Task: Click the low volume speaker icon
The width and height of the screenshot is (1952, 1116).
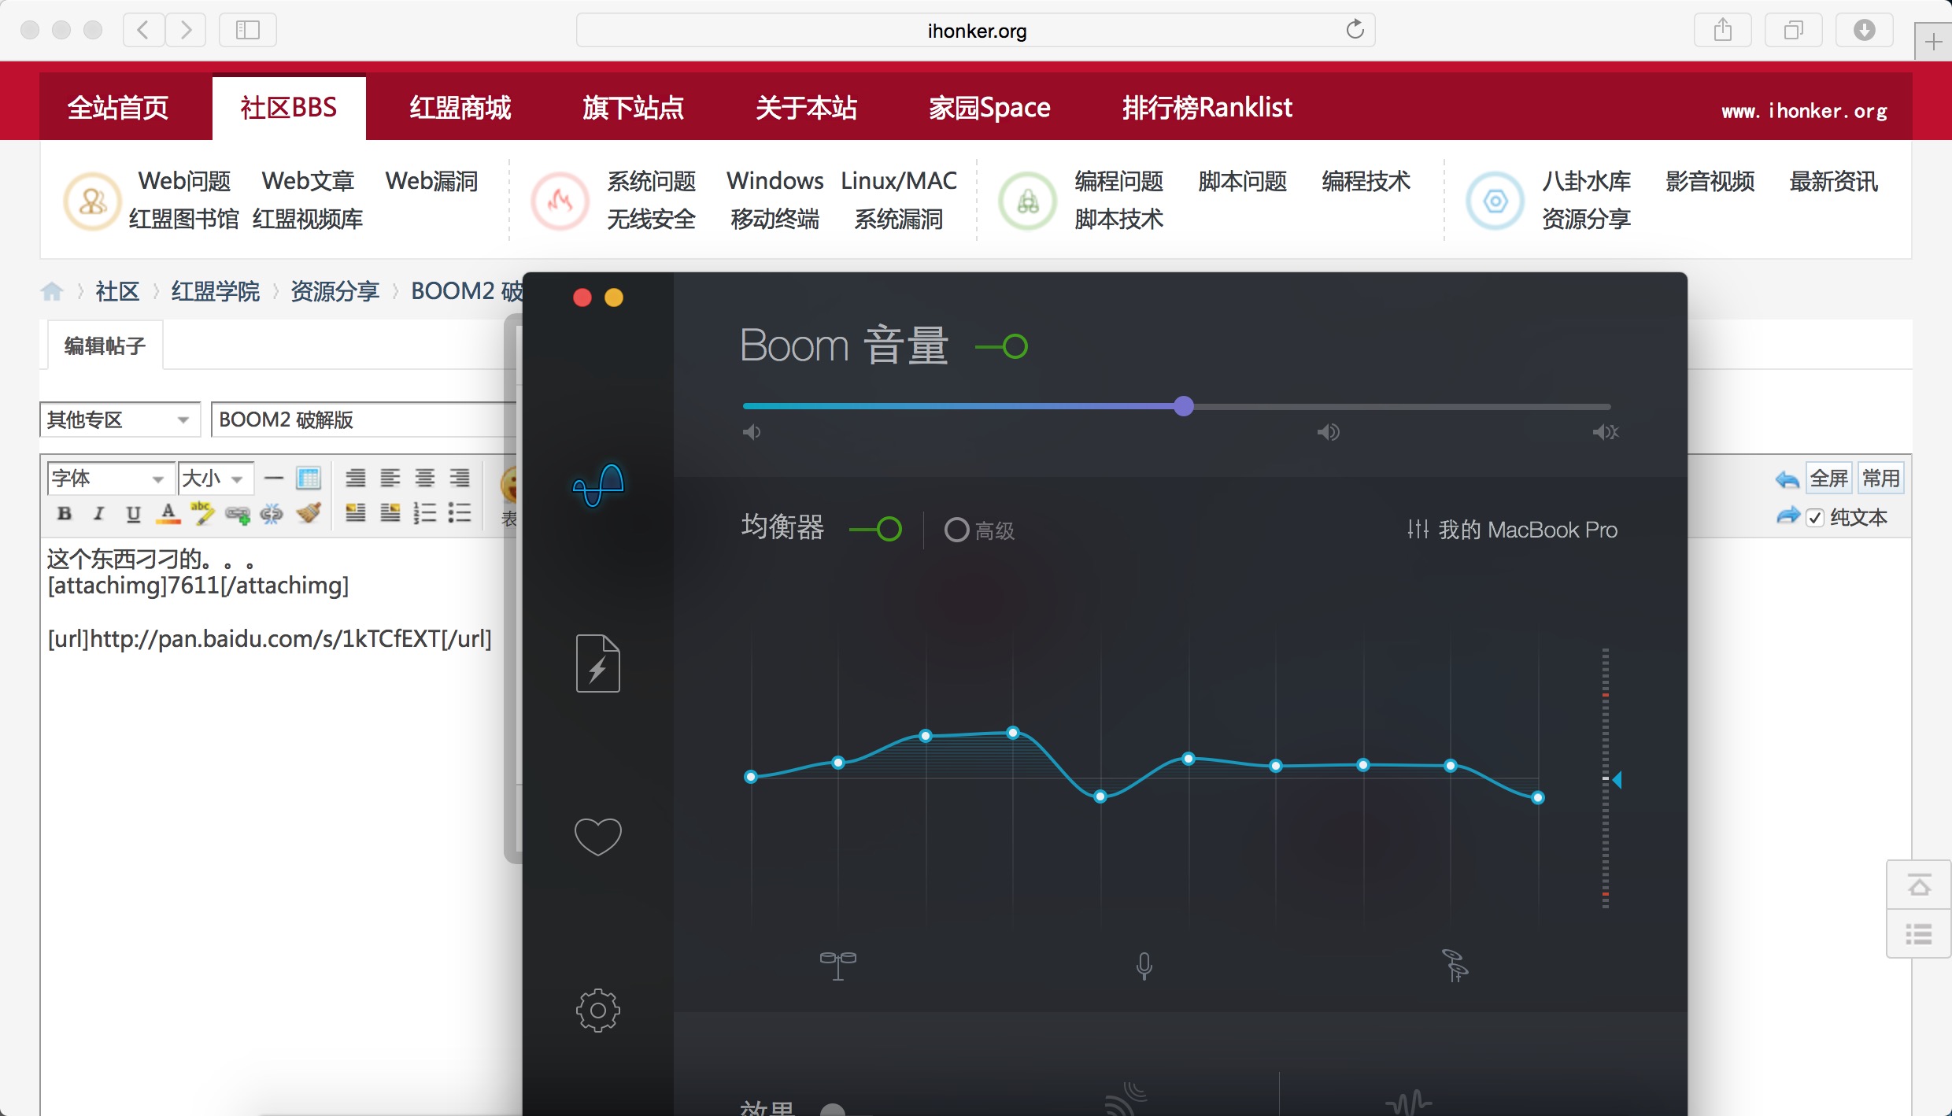Action: [x=752, y=432]
